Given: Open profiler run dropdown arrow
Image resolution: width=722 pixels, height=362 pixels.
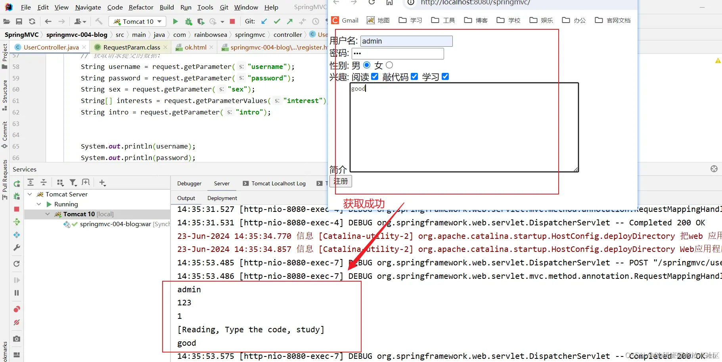Looking at the screenshot, I should pos(222,22).
